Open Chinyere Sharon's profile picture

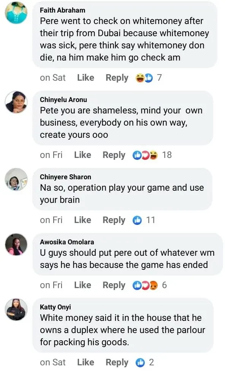click(16, 180)
